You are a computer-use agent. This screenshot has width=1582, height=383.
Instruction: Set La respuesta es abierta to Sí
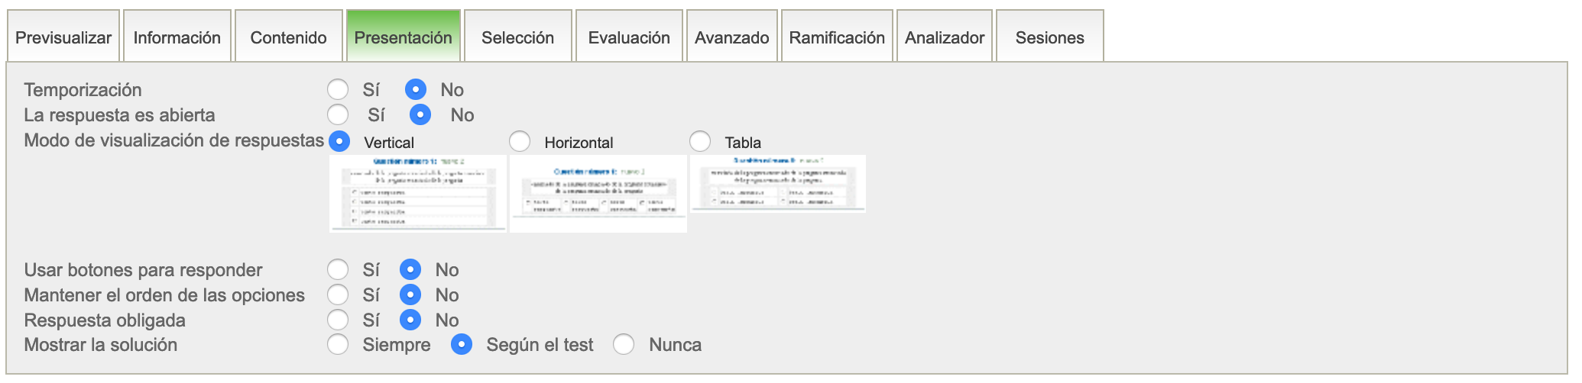(338, 115)
